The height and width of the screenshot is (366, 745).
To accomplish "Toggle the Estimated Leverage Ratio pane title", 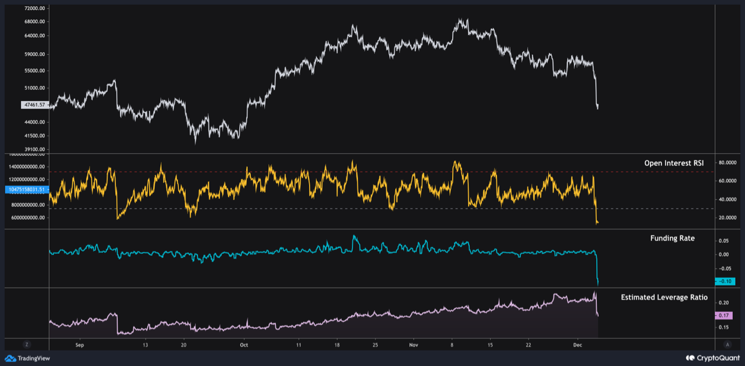I will 664,297.
